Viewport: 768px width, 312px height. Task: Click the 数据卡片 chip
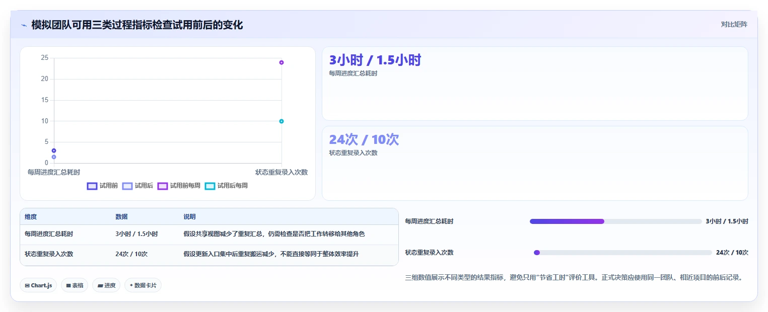(143, 285)
